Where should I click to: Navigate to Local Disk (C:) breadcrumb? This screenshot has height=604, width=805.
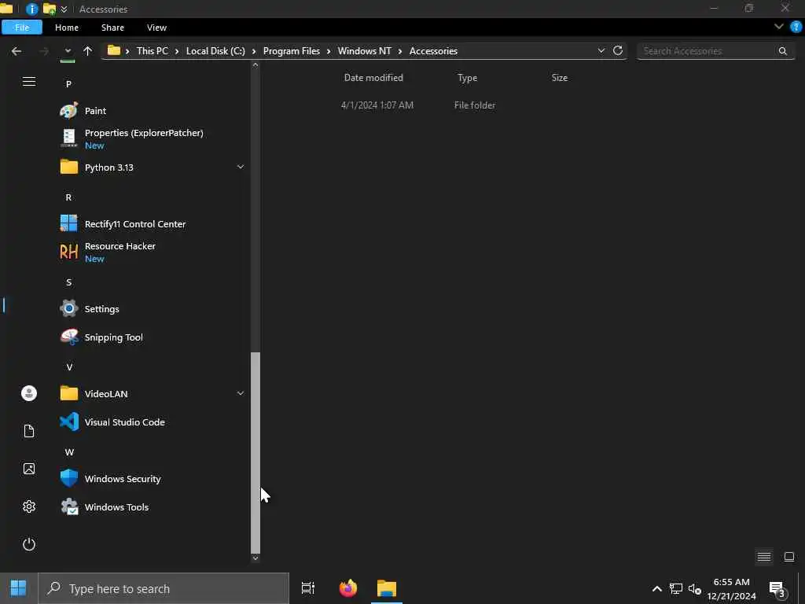tap(215, 51)
